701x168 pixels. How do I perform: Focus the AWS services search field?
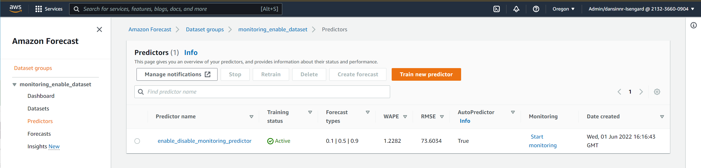coord(175,9)
